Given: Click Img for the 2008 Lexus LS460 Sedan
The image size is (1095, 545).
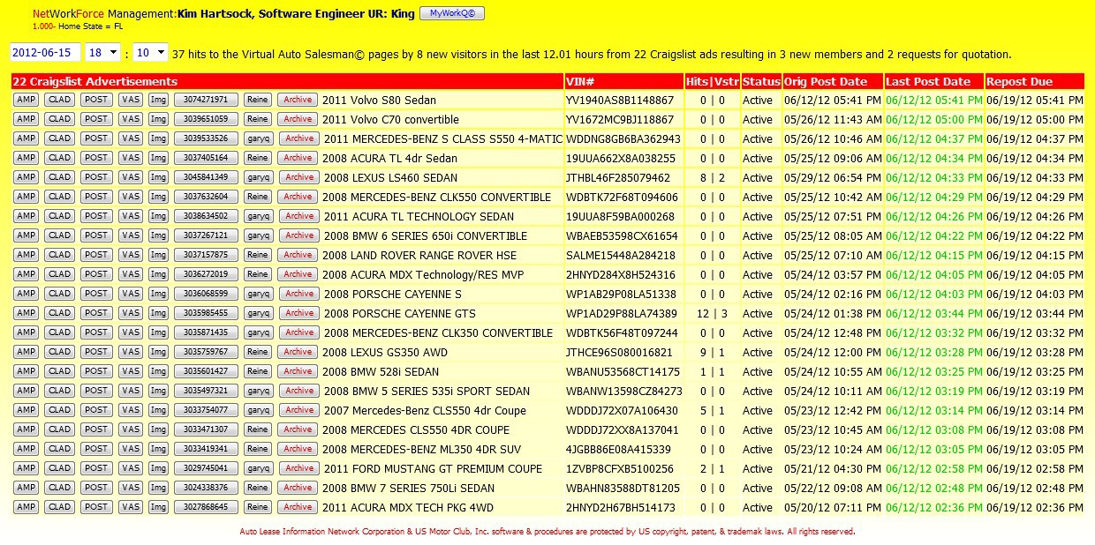Looking at the screenshot, I should [158, 177].
